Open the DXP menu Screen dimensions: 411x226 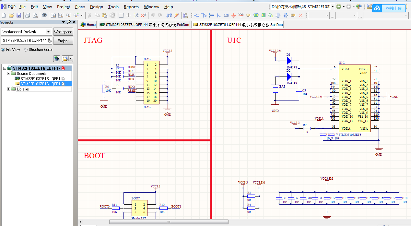8,6
